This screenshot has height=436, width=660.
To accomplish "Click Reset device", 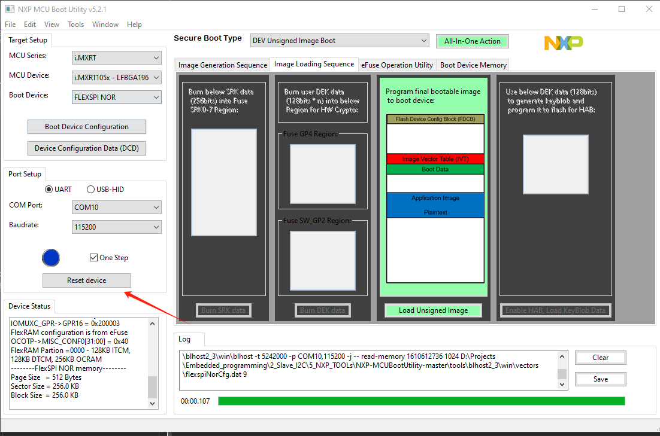I will coord(86,280).
